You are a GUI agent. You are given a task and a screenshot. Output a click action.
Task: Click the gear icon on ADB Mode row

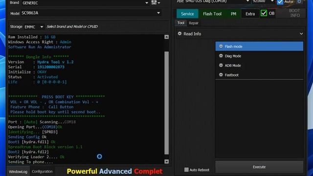coord(221,65)
